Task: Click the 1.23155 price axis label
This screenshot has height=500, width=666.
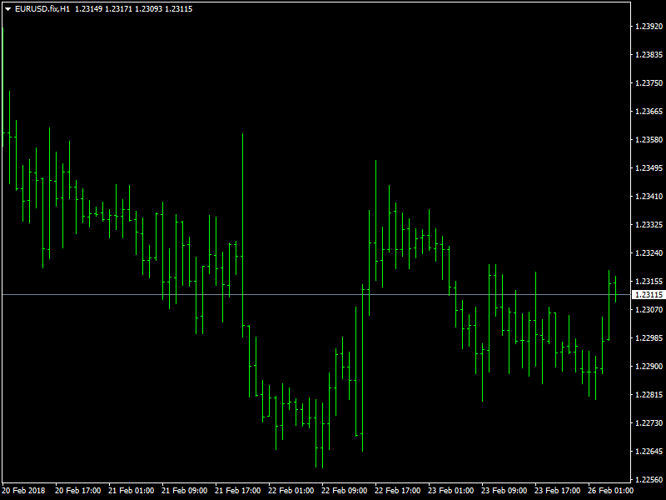Action: click(649, 281)
